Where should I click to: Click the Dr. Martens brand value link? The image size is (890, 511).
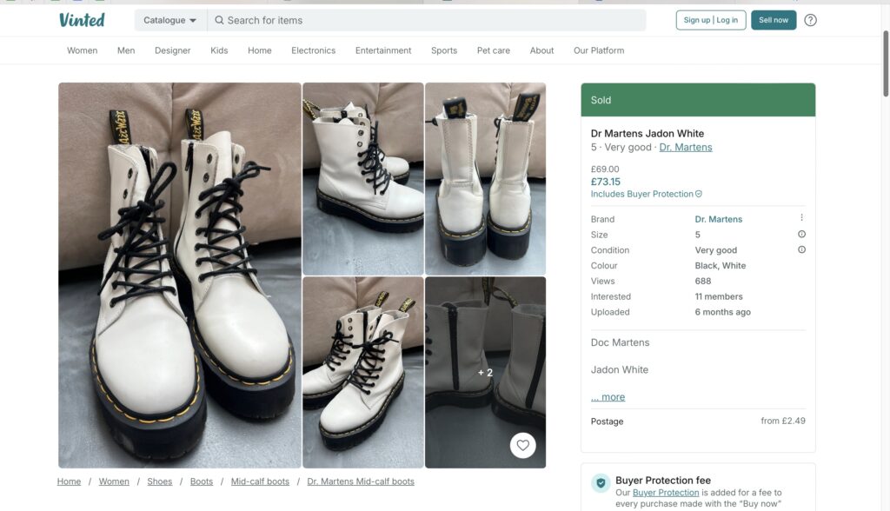pyautogui.click(x=719, y=219)
